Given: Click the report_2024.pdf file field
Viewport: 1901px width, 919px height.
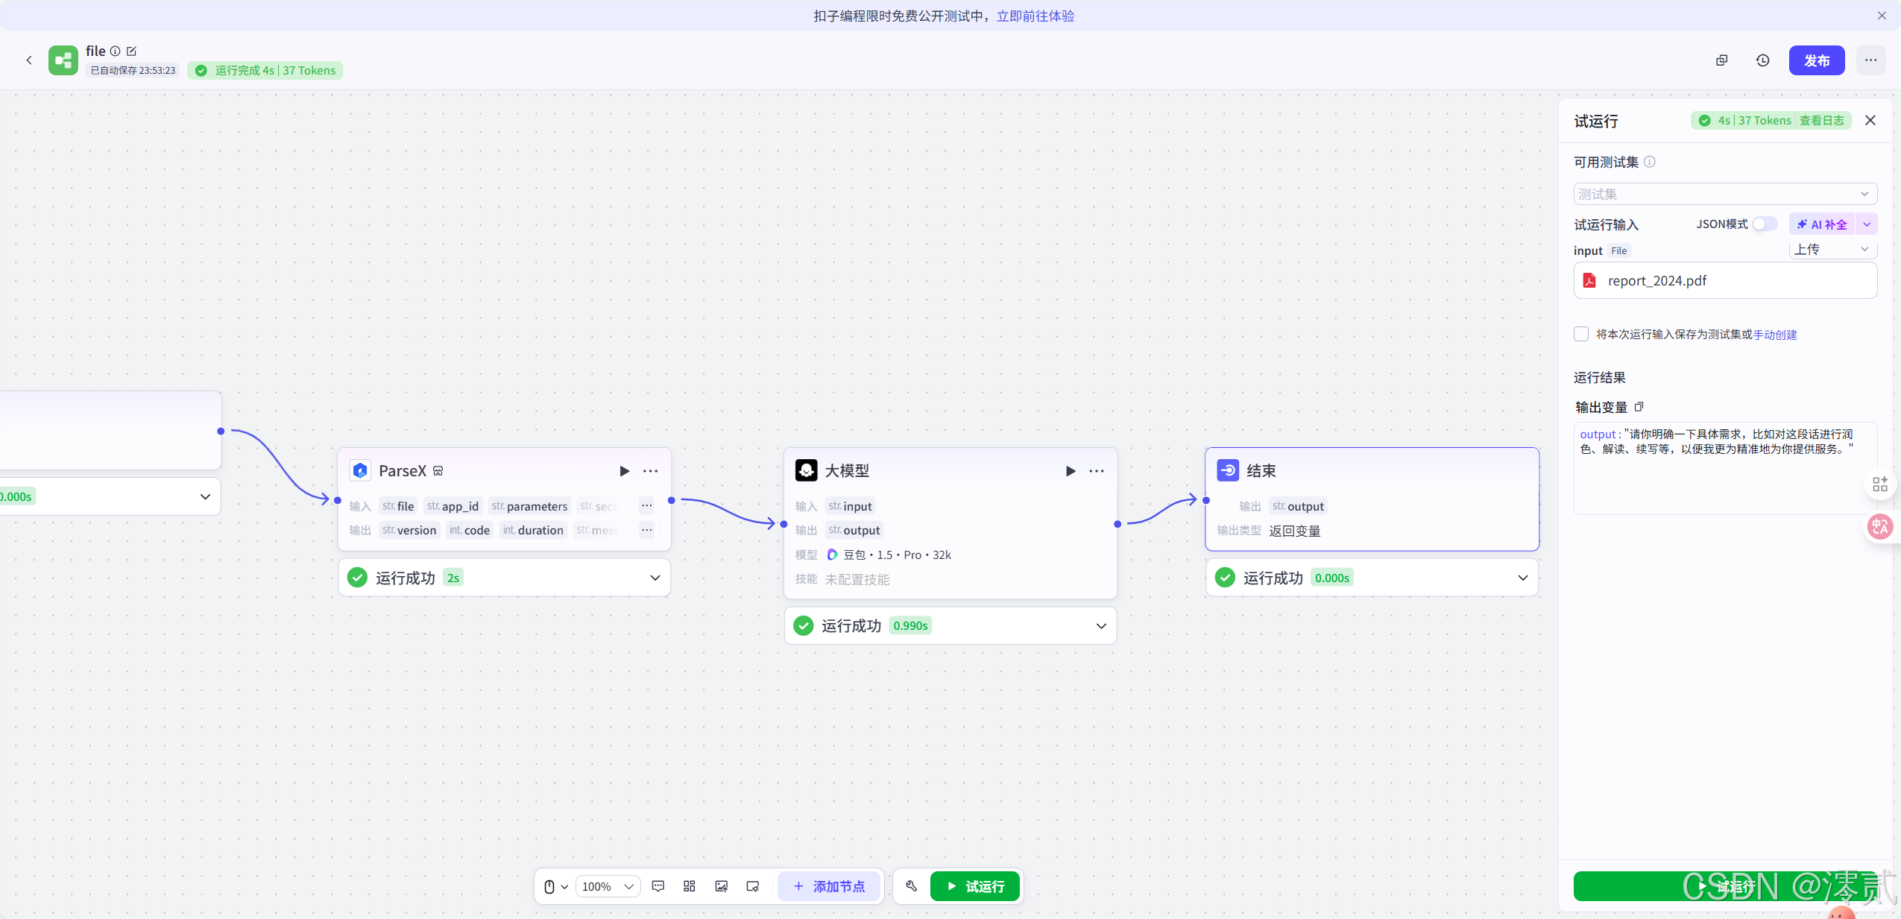Looking at the screenshot, I should point(1724,281).
